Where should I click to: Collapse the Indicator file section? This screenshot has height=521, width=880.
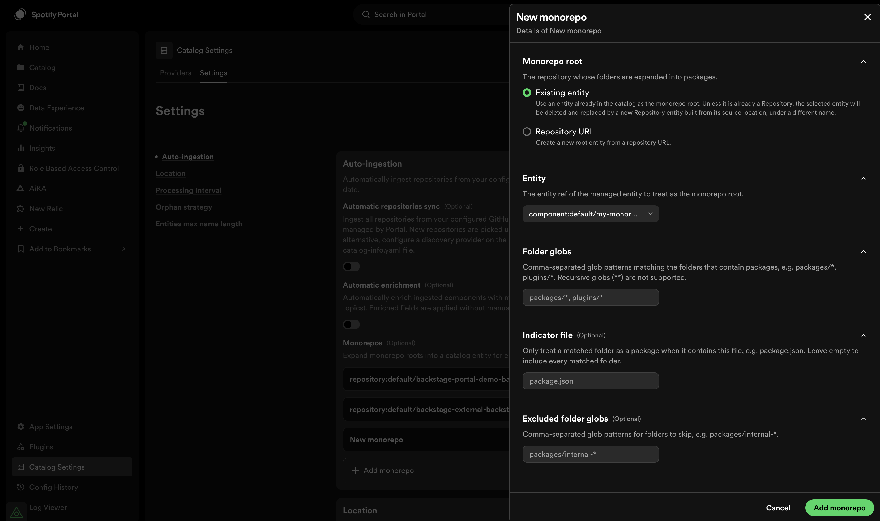863,336
